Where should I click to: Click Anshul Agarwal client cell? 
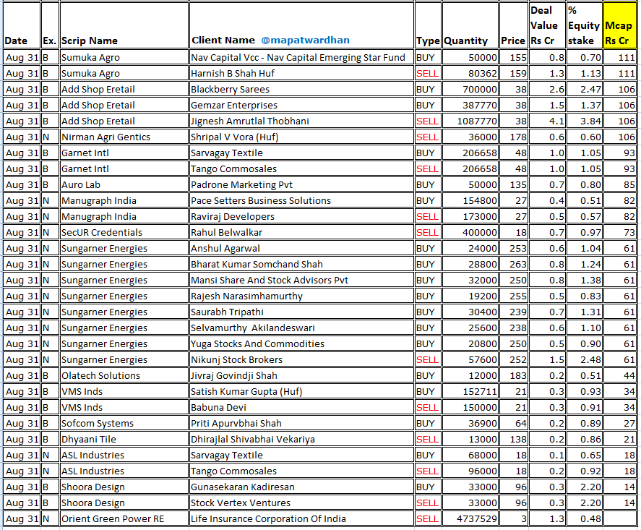click(301, 249)
